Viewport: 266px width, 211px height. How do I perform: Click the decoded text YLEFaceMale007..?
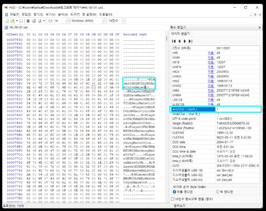(x=137, y=95)
